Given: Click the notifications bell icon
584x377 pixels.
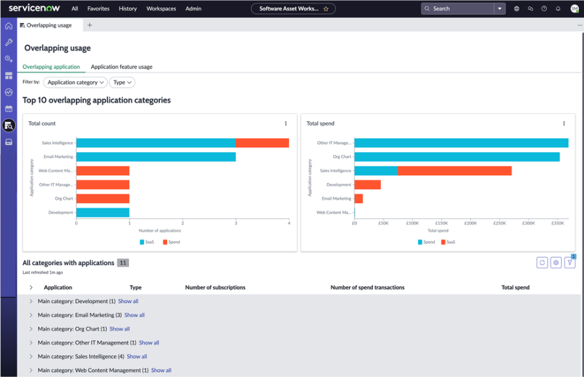Looking at the screenshot, I should coord(558,8).
